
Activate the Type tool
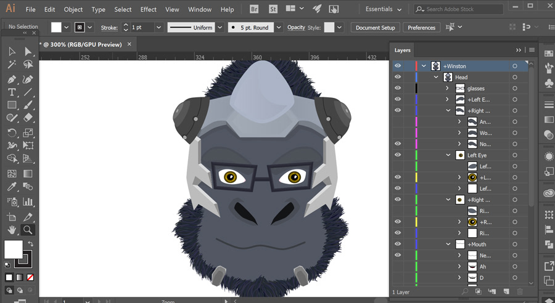(12, 92)
